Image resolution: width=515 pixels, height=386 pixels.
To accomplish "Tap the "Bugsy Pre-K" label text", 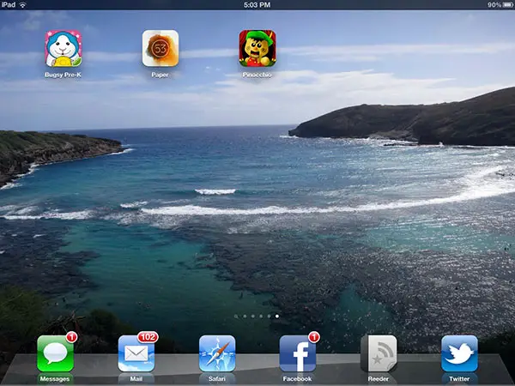I will (x=63, y=75).
